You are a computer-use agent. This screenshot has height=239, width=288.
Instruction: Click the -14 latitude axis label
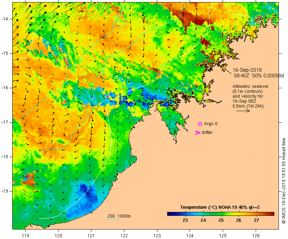tap(5, 19)
